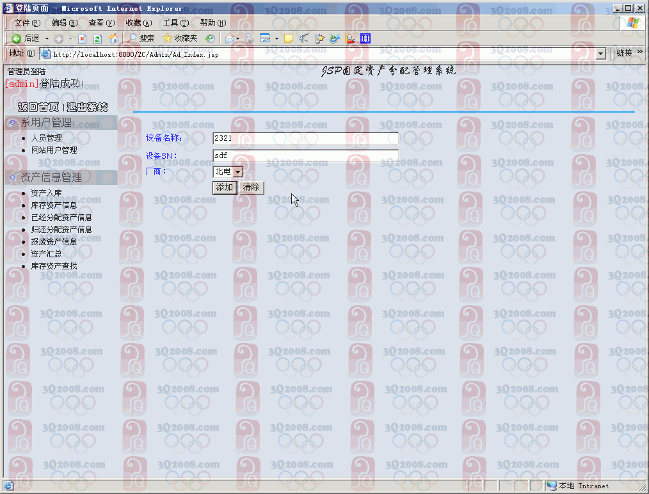Viewport: 649px width, 494px height.
Task: Expand the address bar dropdown
Action: point(601,54)
